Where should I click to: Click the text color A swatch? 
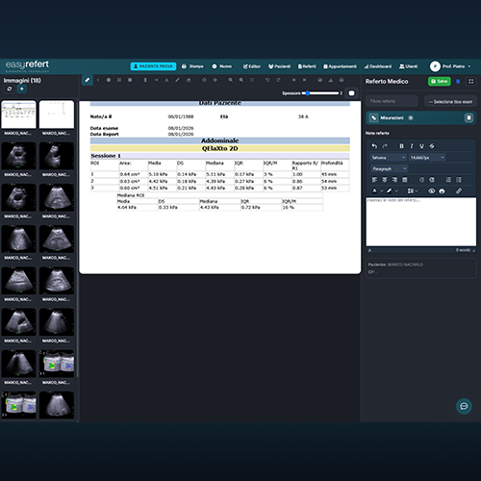[x=374, y=191]
